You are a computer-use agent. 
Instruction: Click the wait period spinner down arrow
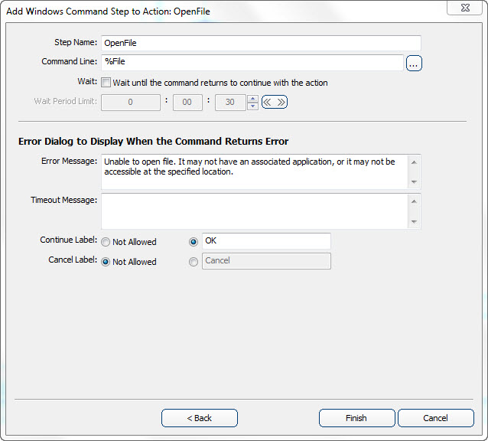click(253, 106)
